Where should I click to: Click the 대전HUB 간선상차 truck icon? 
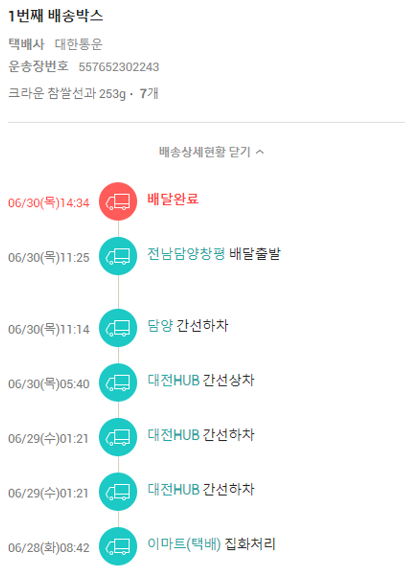point(118,383)
